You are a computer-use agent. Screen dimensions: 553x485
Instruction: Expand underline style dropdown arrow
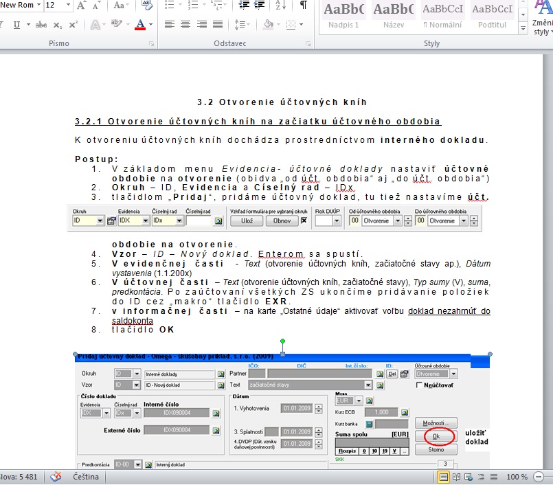coord(28,25)
